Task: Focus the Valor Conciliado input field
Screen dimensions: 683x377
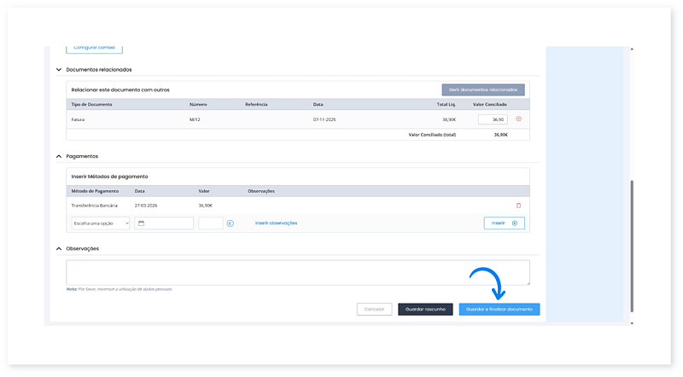Action: coord(493,120)
